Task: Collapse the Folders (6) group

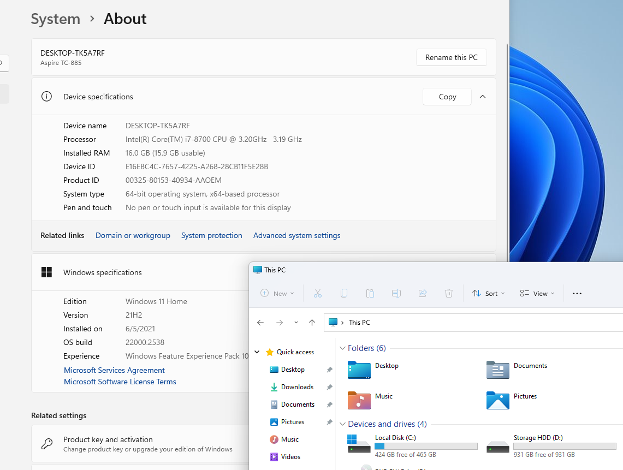Action: (342, 348)
